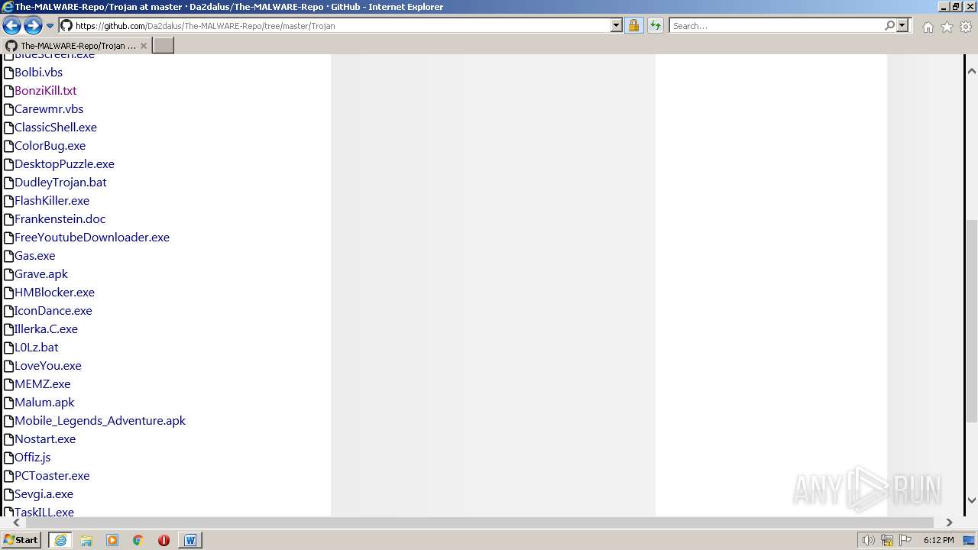Screen dimensions: 978x550
Task: Open ClassicShell.exe file link
Action: click(56, 128)
